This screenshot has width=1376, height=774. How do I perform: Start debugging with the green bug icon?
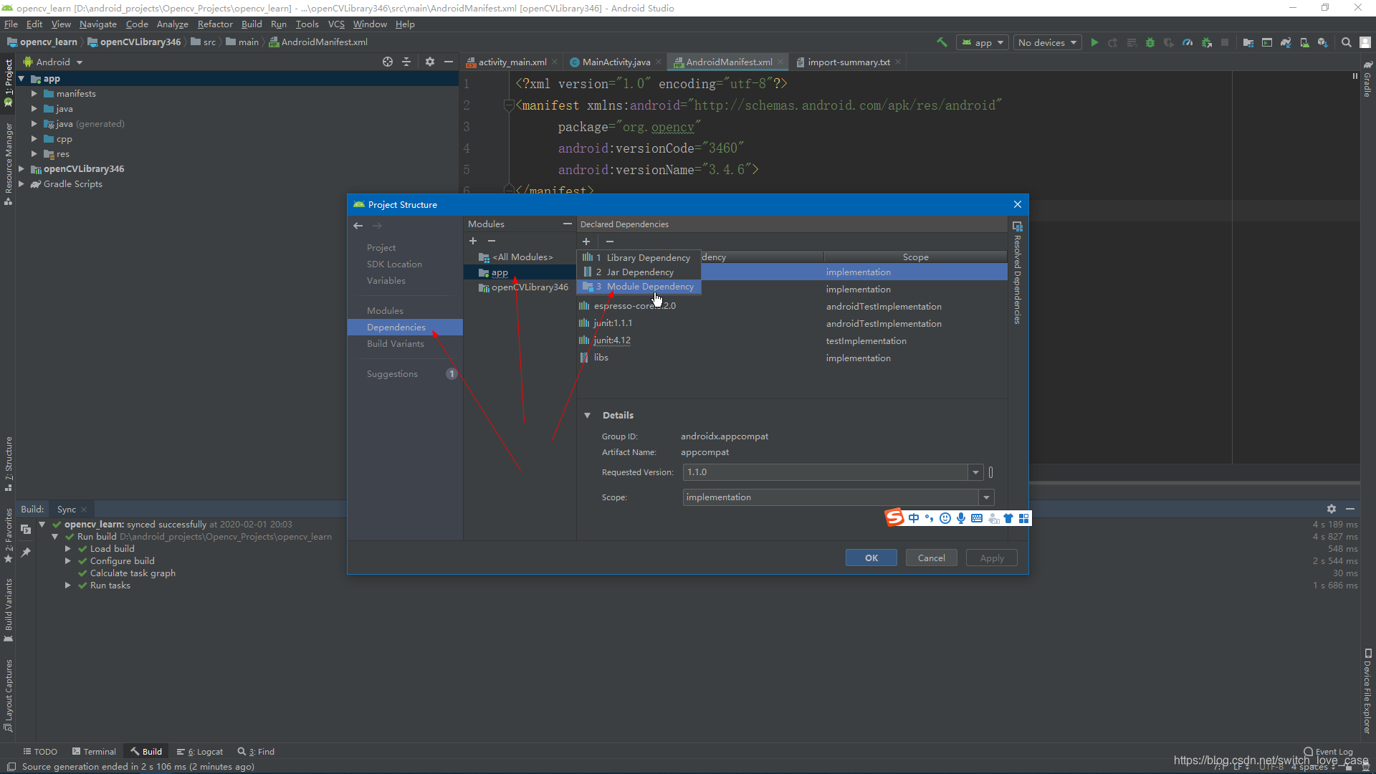(x=1150, y=42)
